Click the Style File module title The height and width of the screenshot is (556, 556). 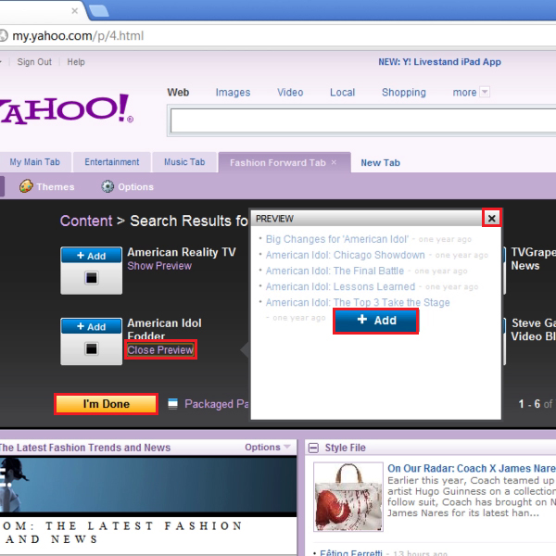point(345,448)
